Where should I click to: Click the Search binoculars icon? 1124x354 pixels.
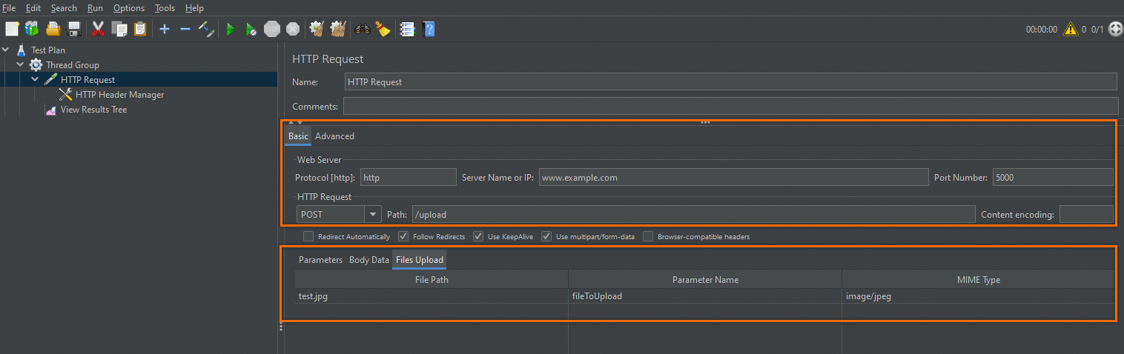363,29
